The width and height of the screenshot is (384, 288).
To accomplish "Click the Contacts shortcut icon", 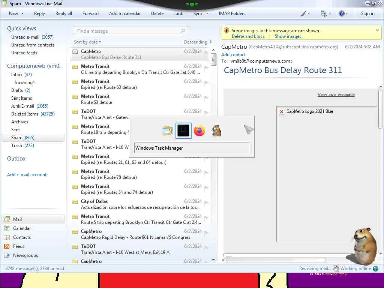I will click(7, 237).
